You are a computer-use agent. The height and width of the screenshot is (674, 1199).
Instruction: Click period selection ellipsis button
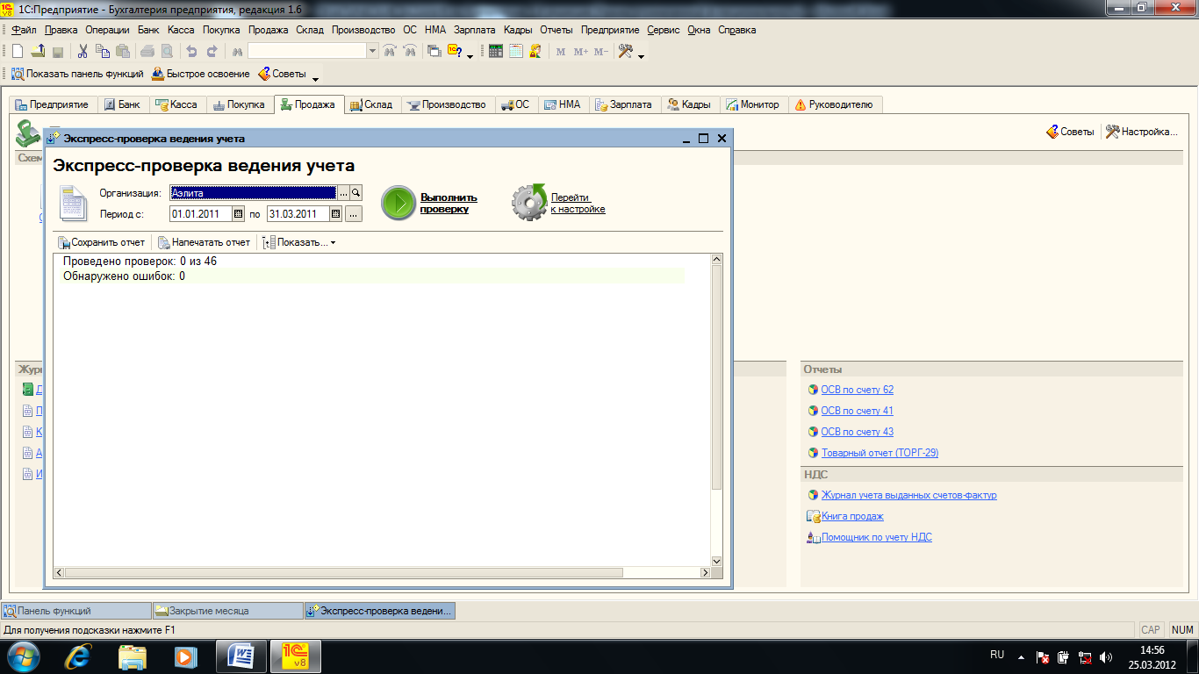(x=353, y=214)
